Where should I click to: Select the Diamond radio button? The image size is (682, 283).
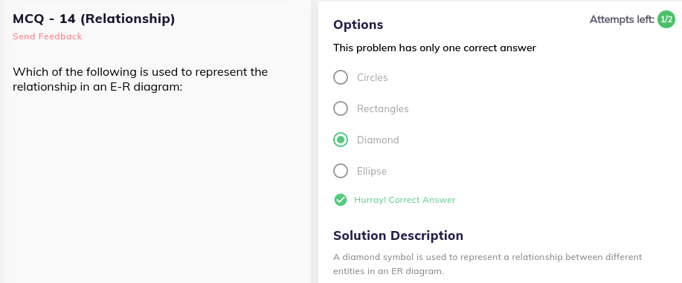click(x=341, y=140)
